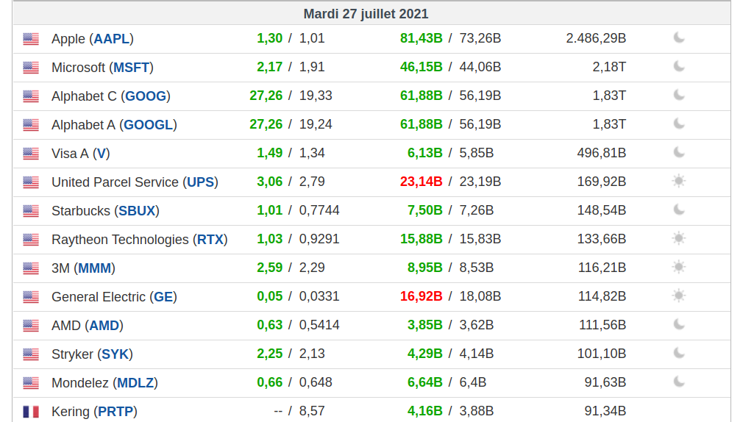Click Stryker's revenue value 4,29B
This screenshot has width=743, height=422.
pos(425,354)
